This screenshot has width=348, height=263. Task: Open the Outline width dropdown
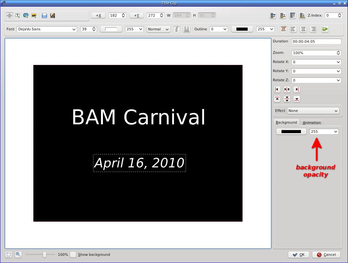(x=219, y=29)
